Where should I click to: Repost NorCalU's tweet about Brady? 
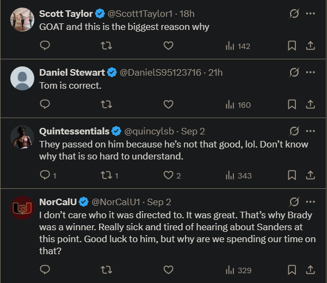click(107, 270)
